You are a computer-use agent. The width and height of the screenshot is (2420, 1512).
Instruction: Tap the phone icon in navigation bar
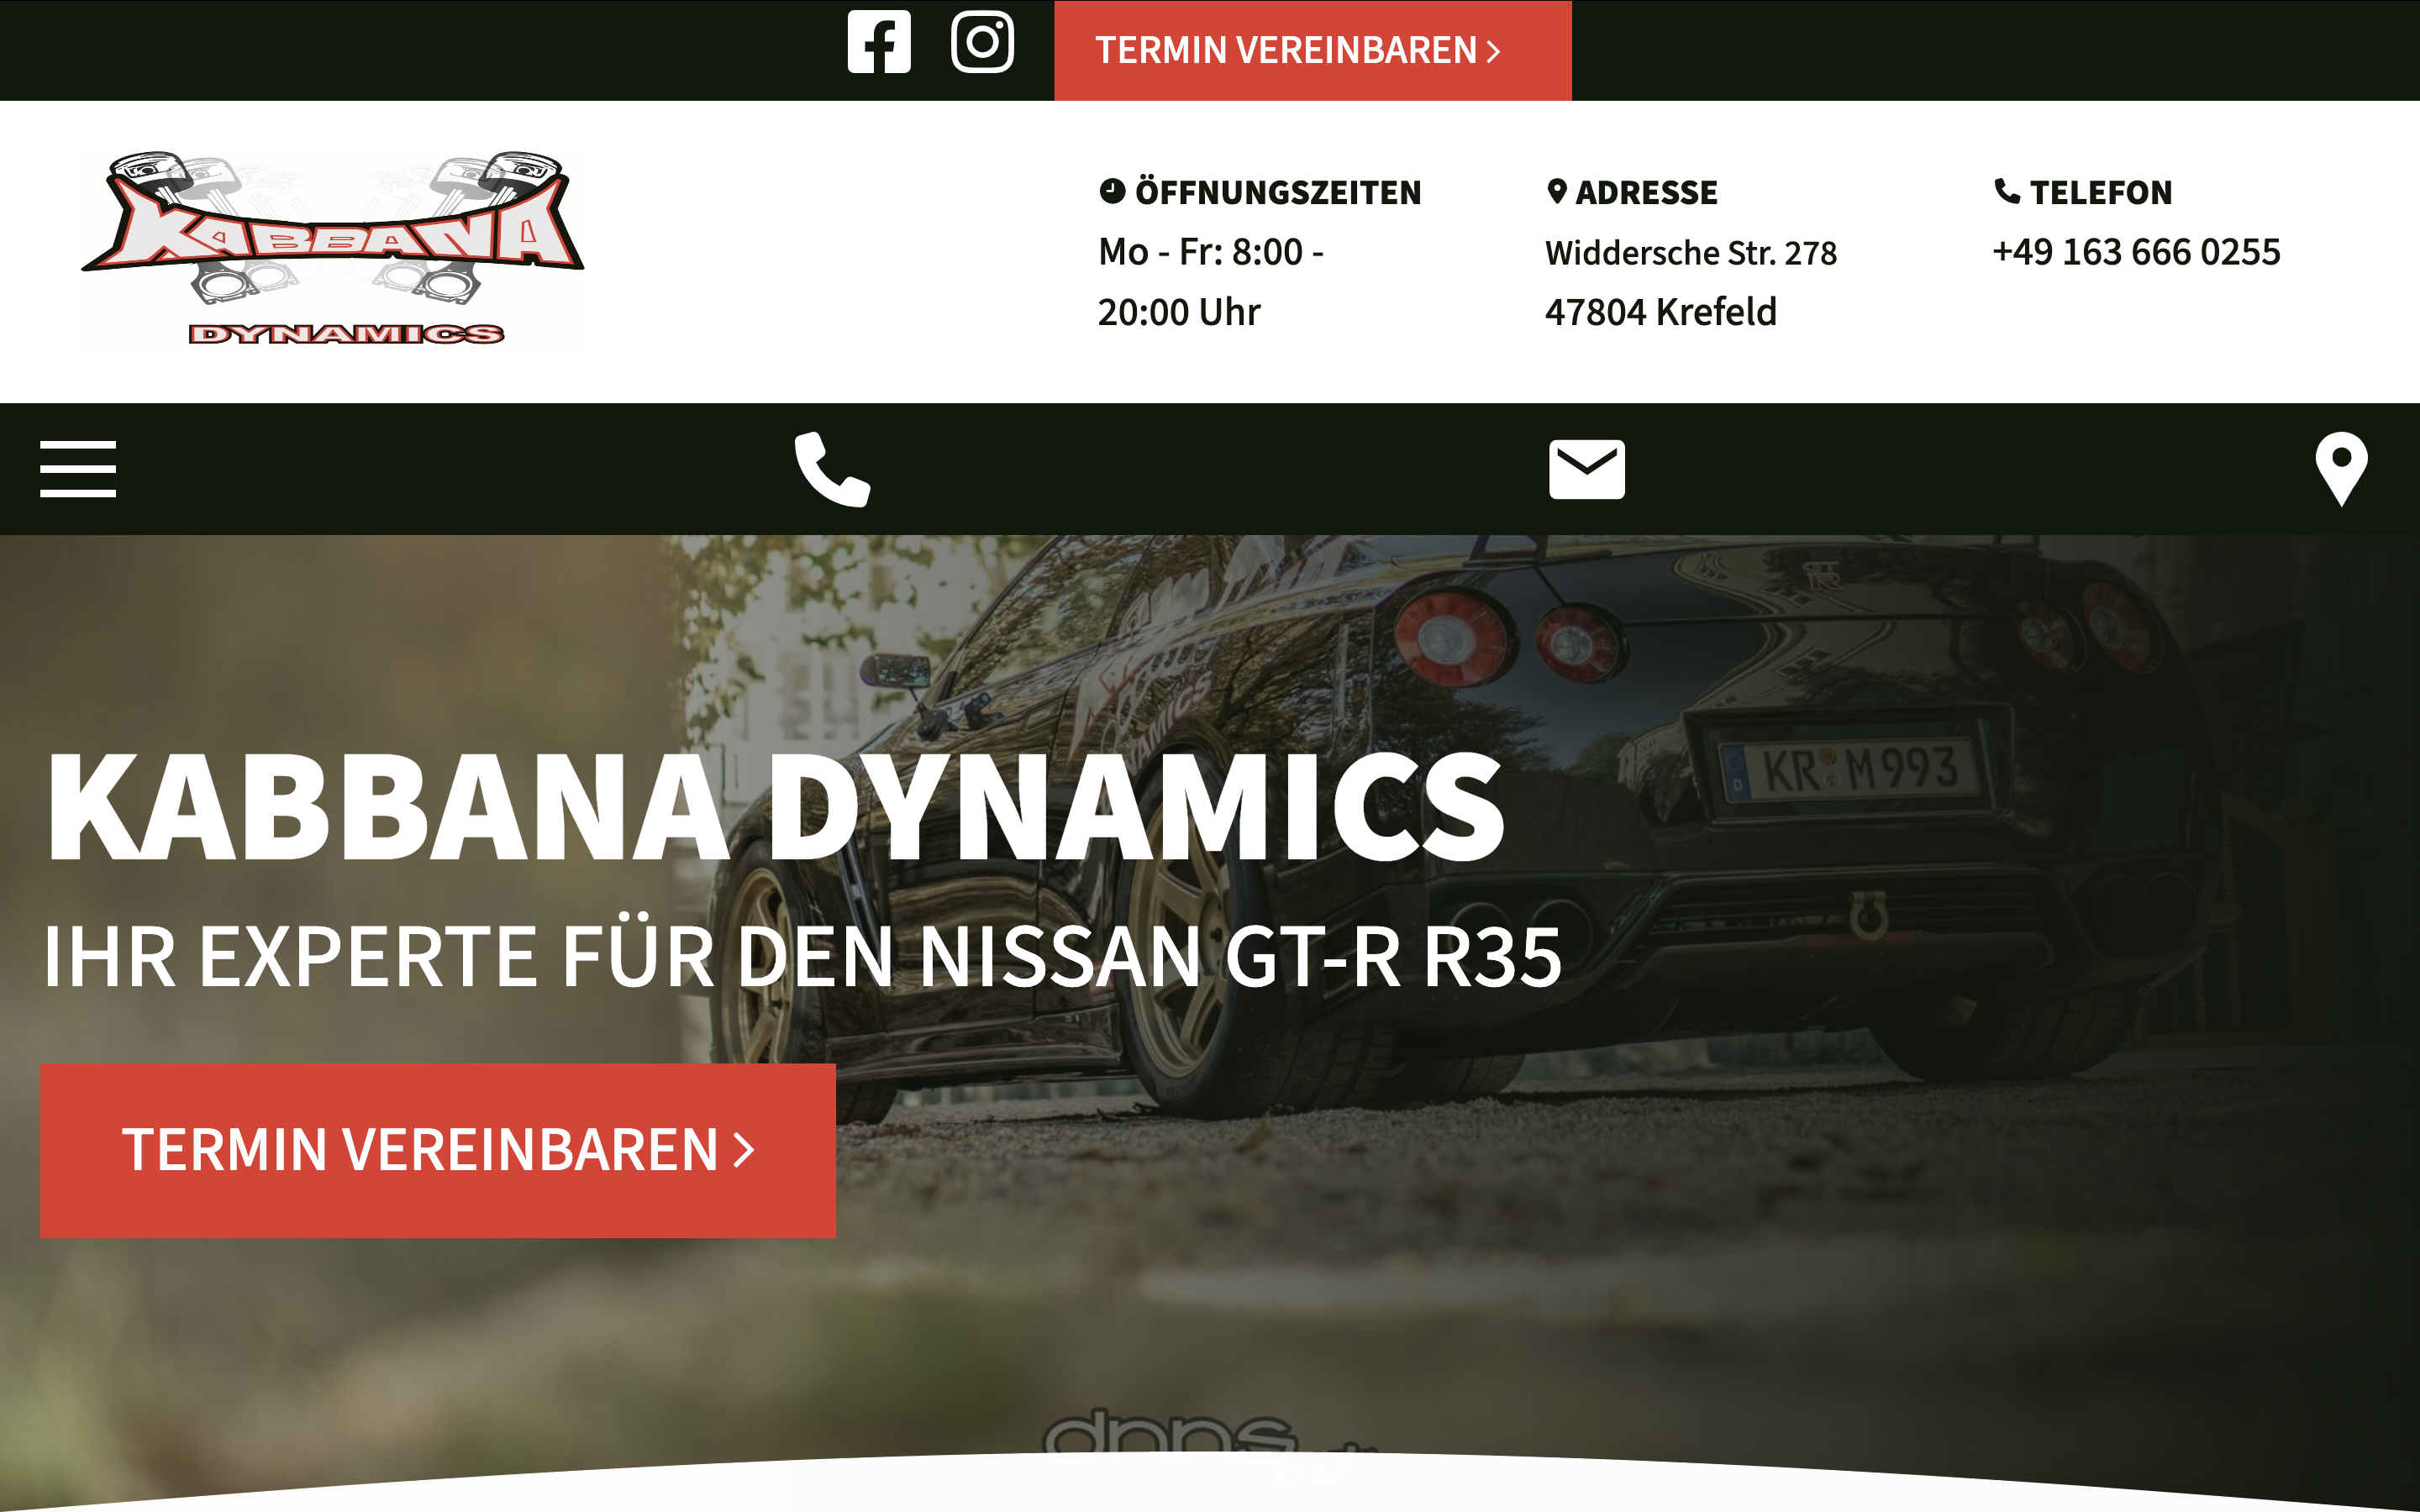832,468
